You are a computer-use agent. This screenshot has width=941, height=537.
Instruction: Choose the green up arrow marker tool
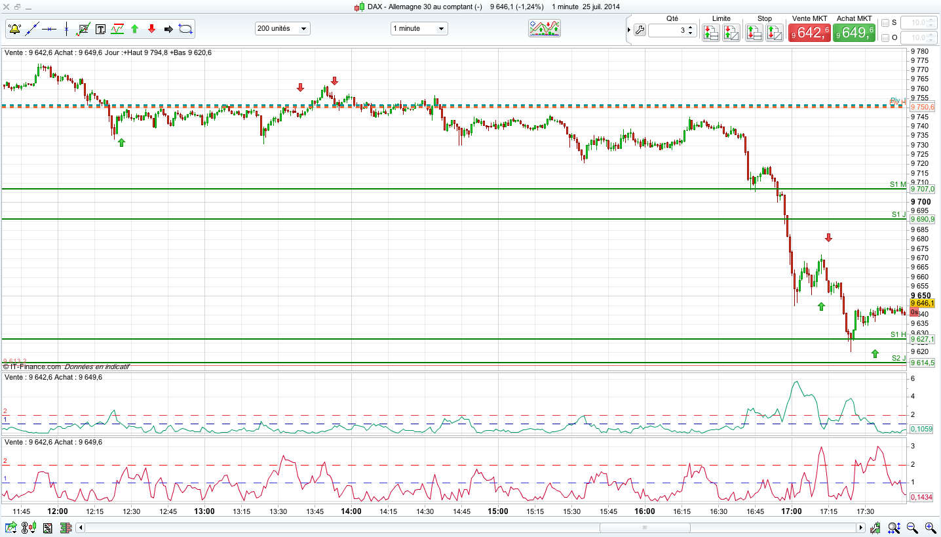coord(134,29)
